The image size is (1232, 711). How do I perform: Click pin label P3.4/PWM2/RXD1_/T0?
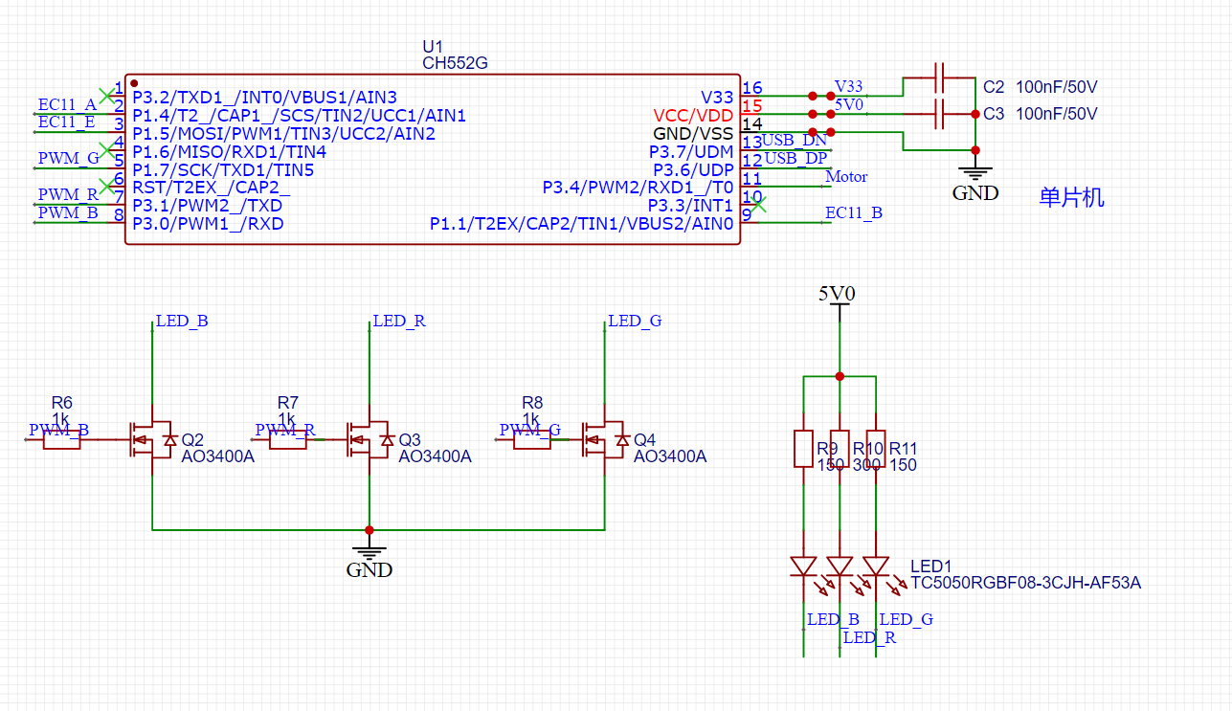[638, 188]
